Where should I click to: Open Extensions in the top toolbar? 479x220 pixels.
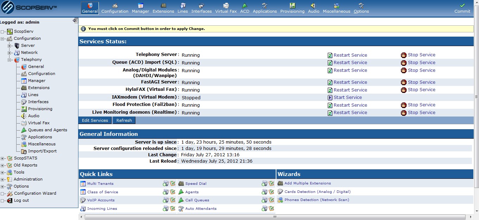(x=163, y=8)
